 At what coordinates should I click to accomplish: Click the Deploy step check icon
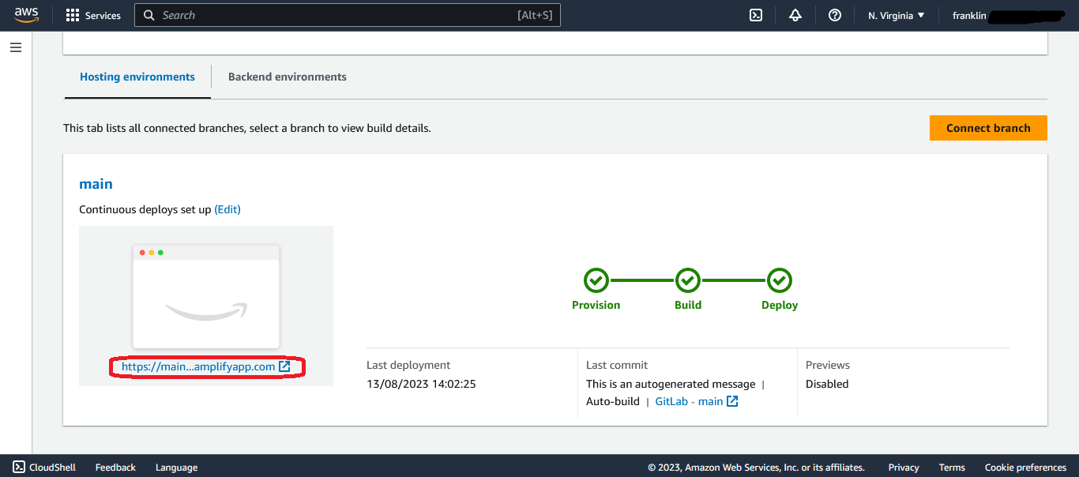coord(780,280)
